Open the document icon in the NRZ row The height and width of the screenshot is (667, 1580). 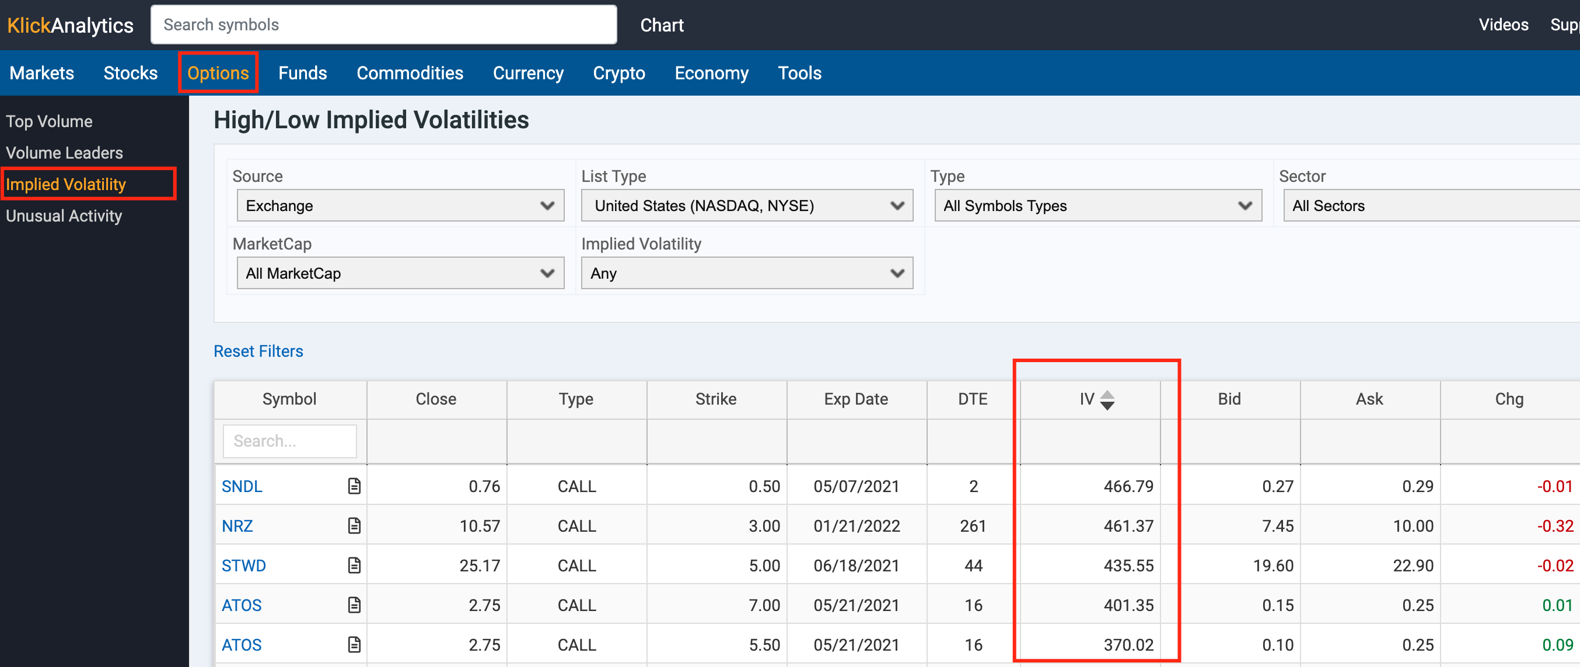click(354, 526)
